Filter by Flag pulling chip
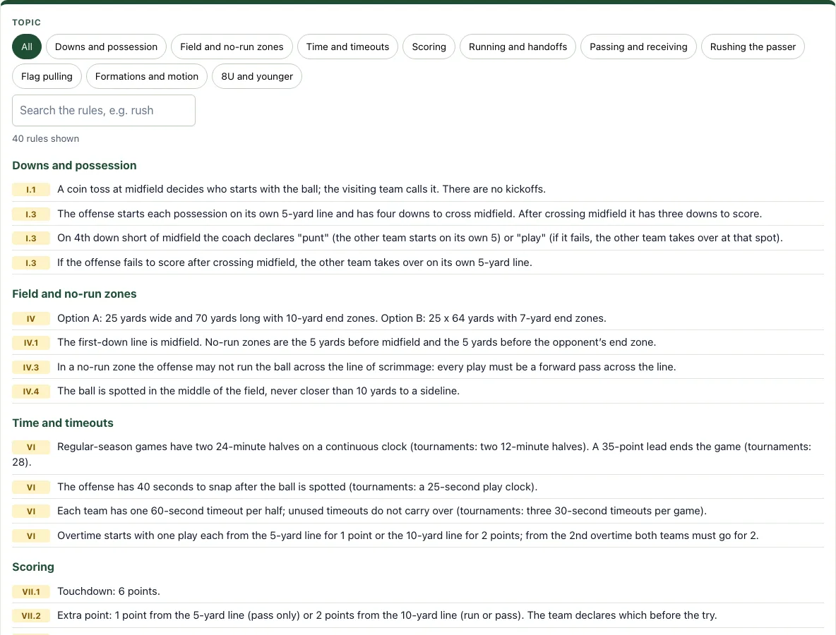Screen dimensions: 836x635 [x=47, y=76]
